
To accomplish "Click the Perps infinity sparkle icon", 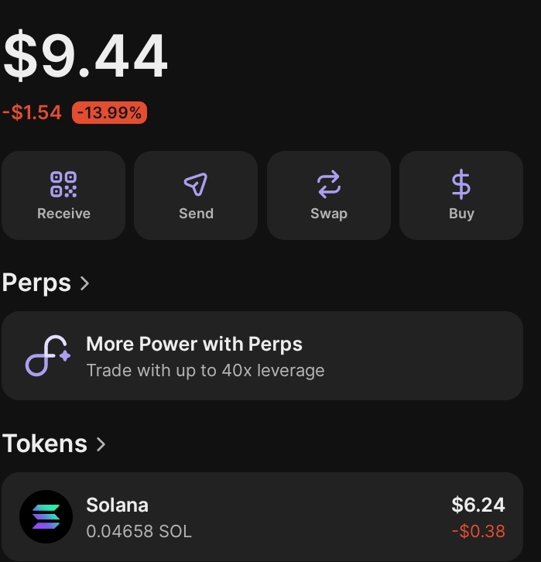I will (48, 357).
